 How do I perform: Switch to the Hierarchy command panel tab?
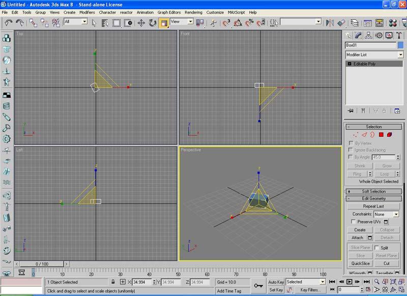click(368, 36)
